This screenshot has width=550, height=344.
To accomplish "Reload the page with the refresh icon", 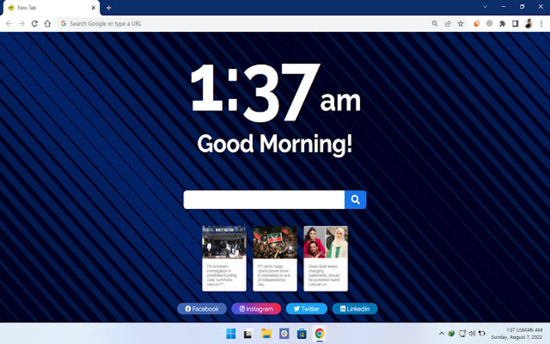I will coord(34,23).
